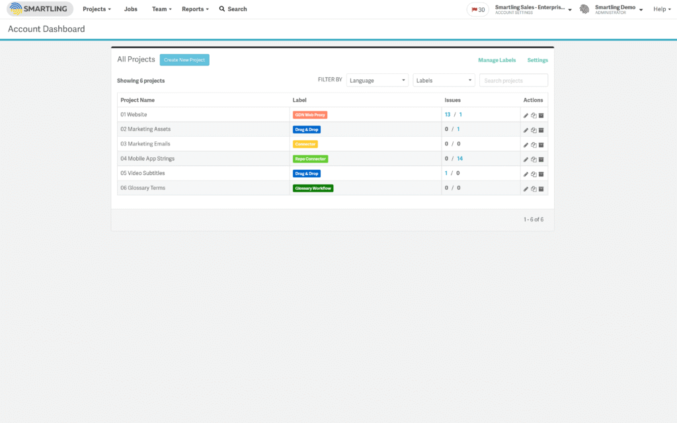The height and width of the screenshot is (423, 677).
Task: Click inside the Search projects field
Action: [x=513, y=79]
